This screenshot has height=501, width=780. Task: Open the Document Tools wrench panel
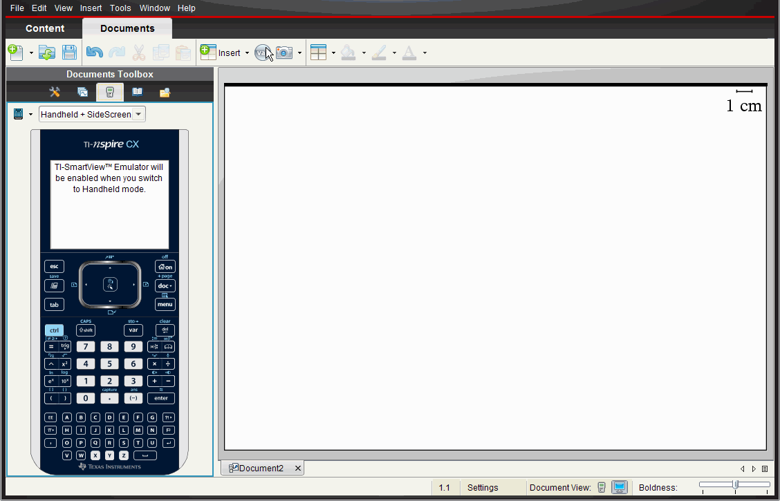[x=55, y=92]
